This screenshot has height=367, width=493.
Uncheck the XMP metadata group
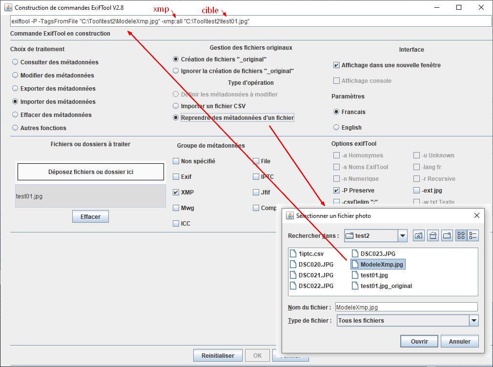coord(176,192)
